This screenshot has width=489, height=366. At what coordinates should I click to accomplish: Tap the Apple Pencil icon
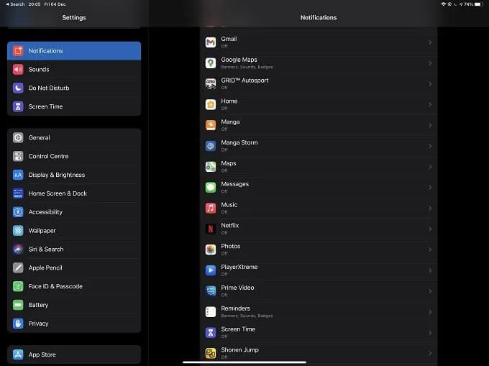(x=18, y=267)
